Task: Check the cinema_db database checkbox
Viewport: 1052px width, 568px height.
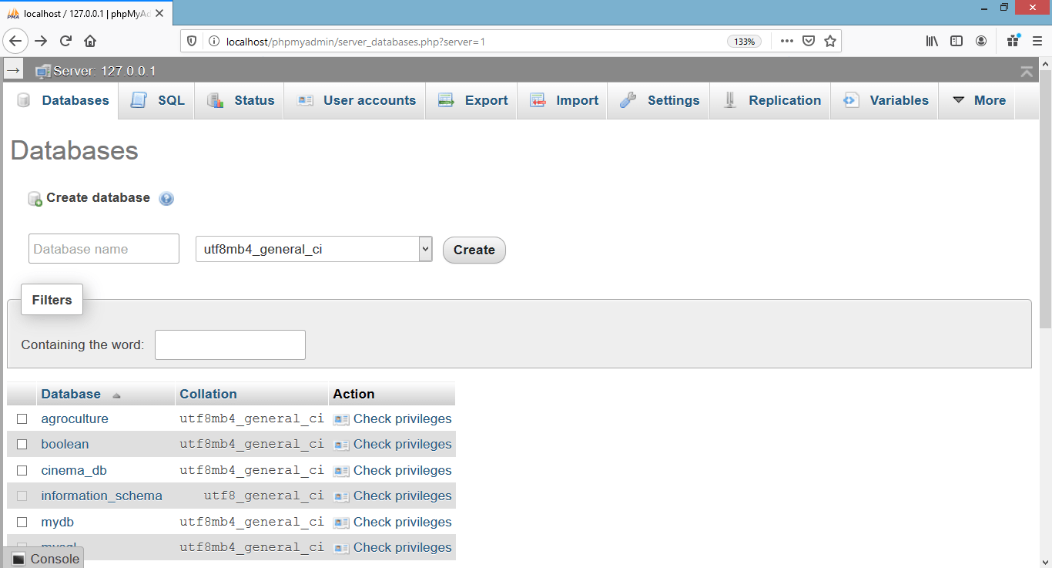Action: 22,470
